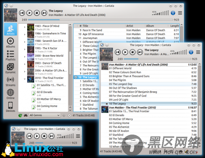Expand the 1986 - Somewhere In Time album

tap(24, 35)
